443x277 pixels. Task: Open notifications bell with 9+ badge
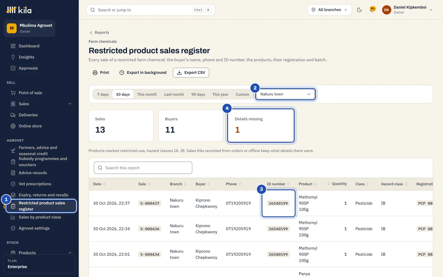[x=372, y=10]
